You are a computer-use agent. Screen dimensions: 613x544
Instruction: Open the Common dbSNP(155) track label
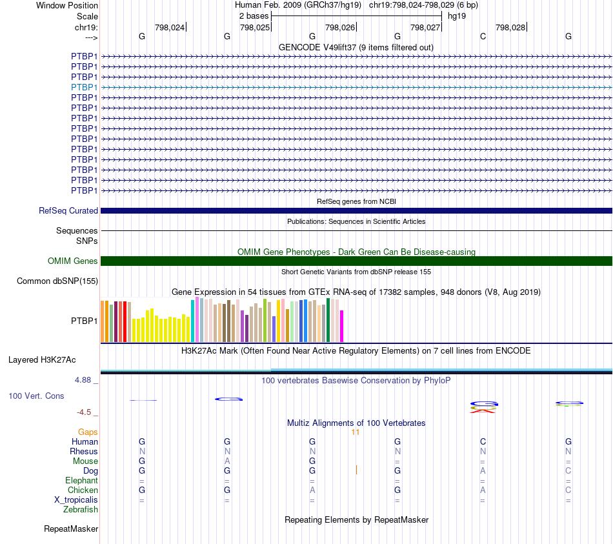(x=57, y=281)
